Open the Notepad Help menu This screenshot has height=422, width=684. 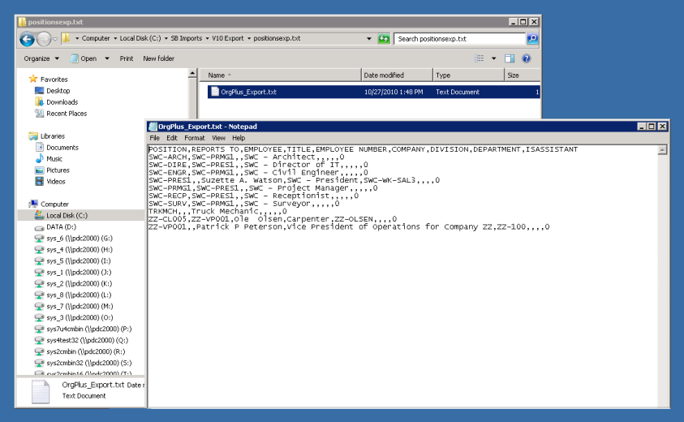point(239,138)
